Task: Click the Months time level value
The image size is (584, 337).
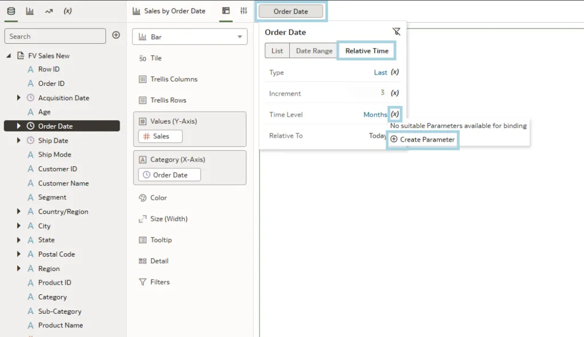Action: pyautogui.click(x=375, y=114)
